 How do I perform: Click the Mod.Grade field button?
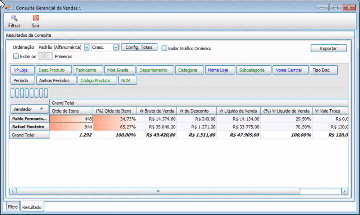click(120, 70)
